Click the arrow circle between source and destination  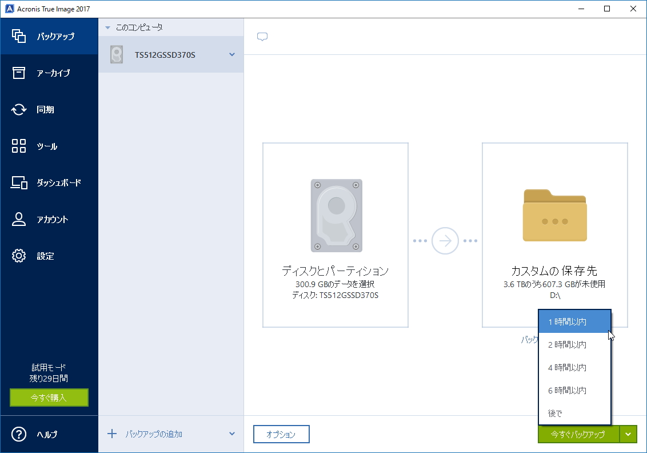pyautogui.click(x=445, y=241)
